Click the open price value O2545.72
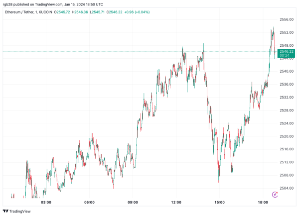This screenshot has height=216, width=299. (62, 12)
